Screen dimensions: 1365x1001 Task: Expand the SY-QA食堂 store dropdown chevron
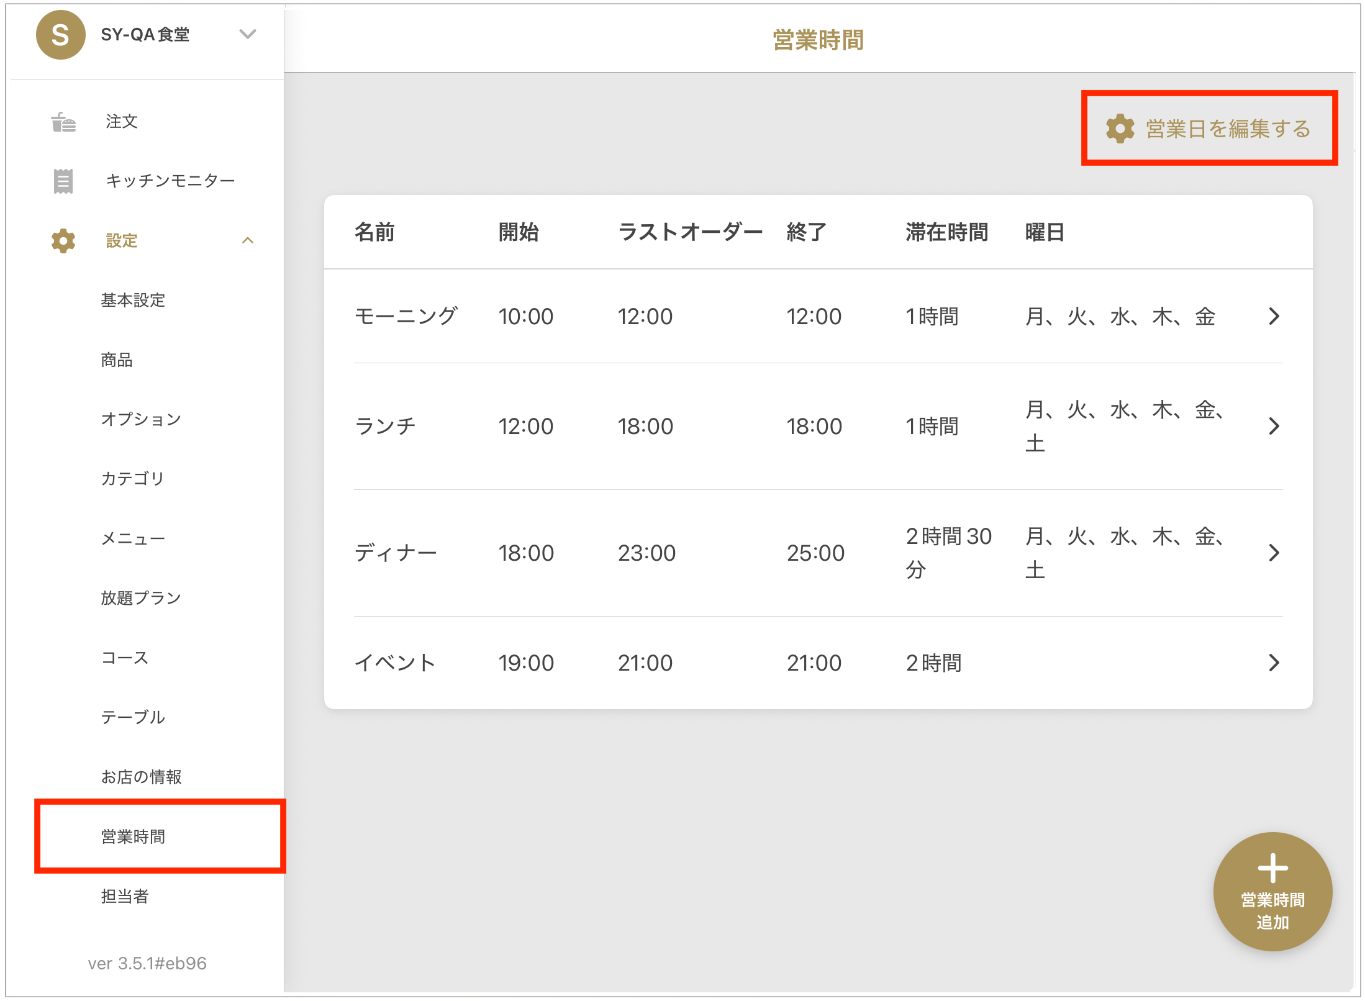click(248, 35)
